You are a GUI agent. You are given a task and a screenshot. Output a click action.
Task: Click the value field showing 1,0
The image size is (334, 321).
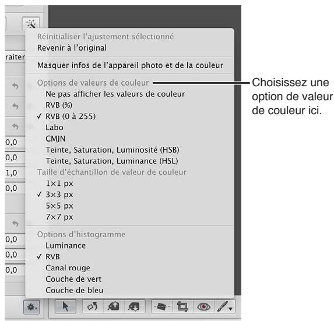[x=15, y=173]
